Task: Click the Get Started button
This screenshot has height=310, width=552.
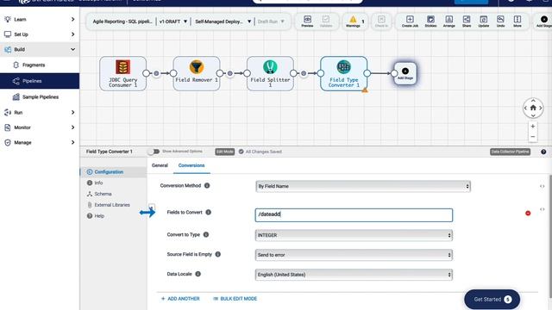Action: point(492,300)
